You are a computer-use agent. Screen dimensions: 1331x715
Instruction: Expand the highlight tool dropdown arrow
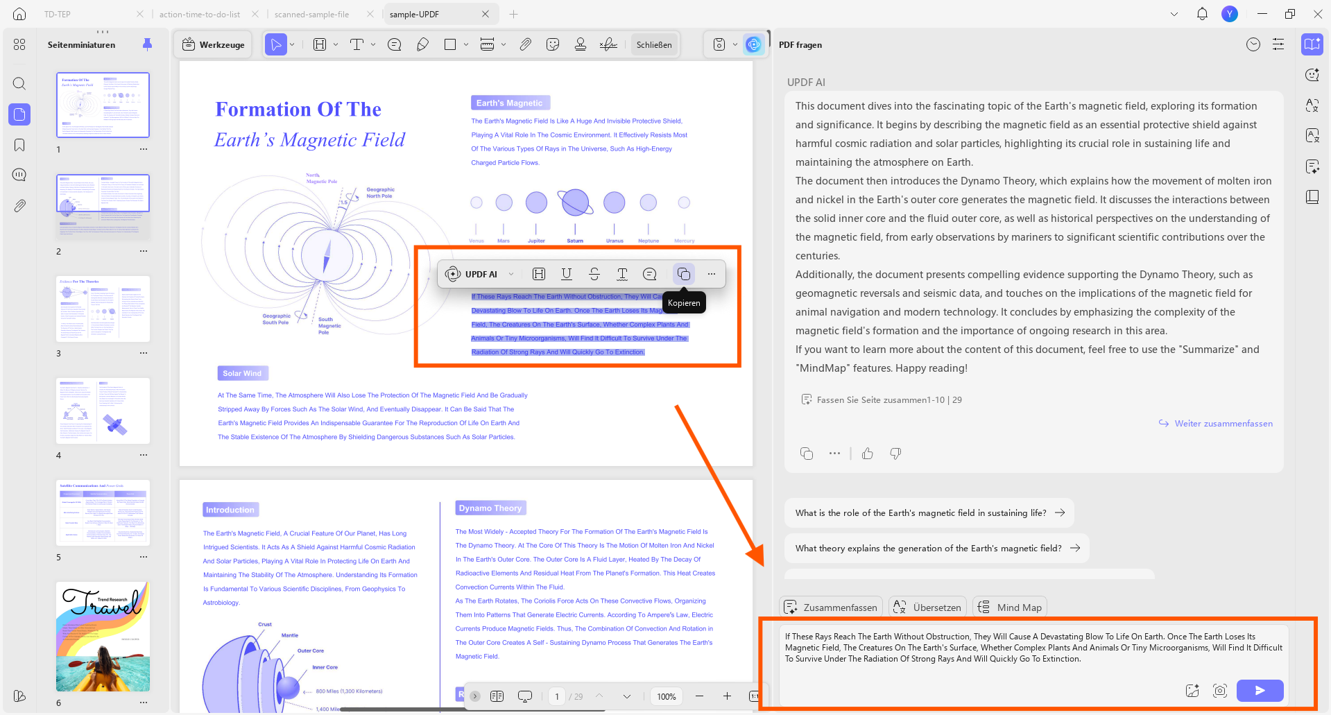click(336, 44)
